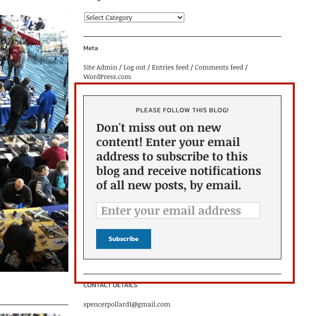Viewport: 324px width, 316px height.
Task: Open the Site Admin link
Action: click(100, 68)
